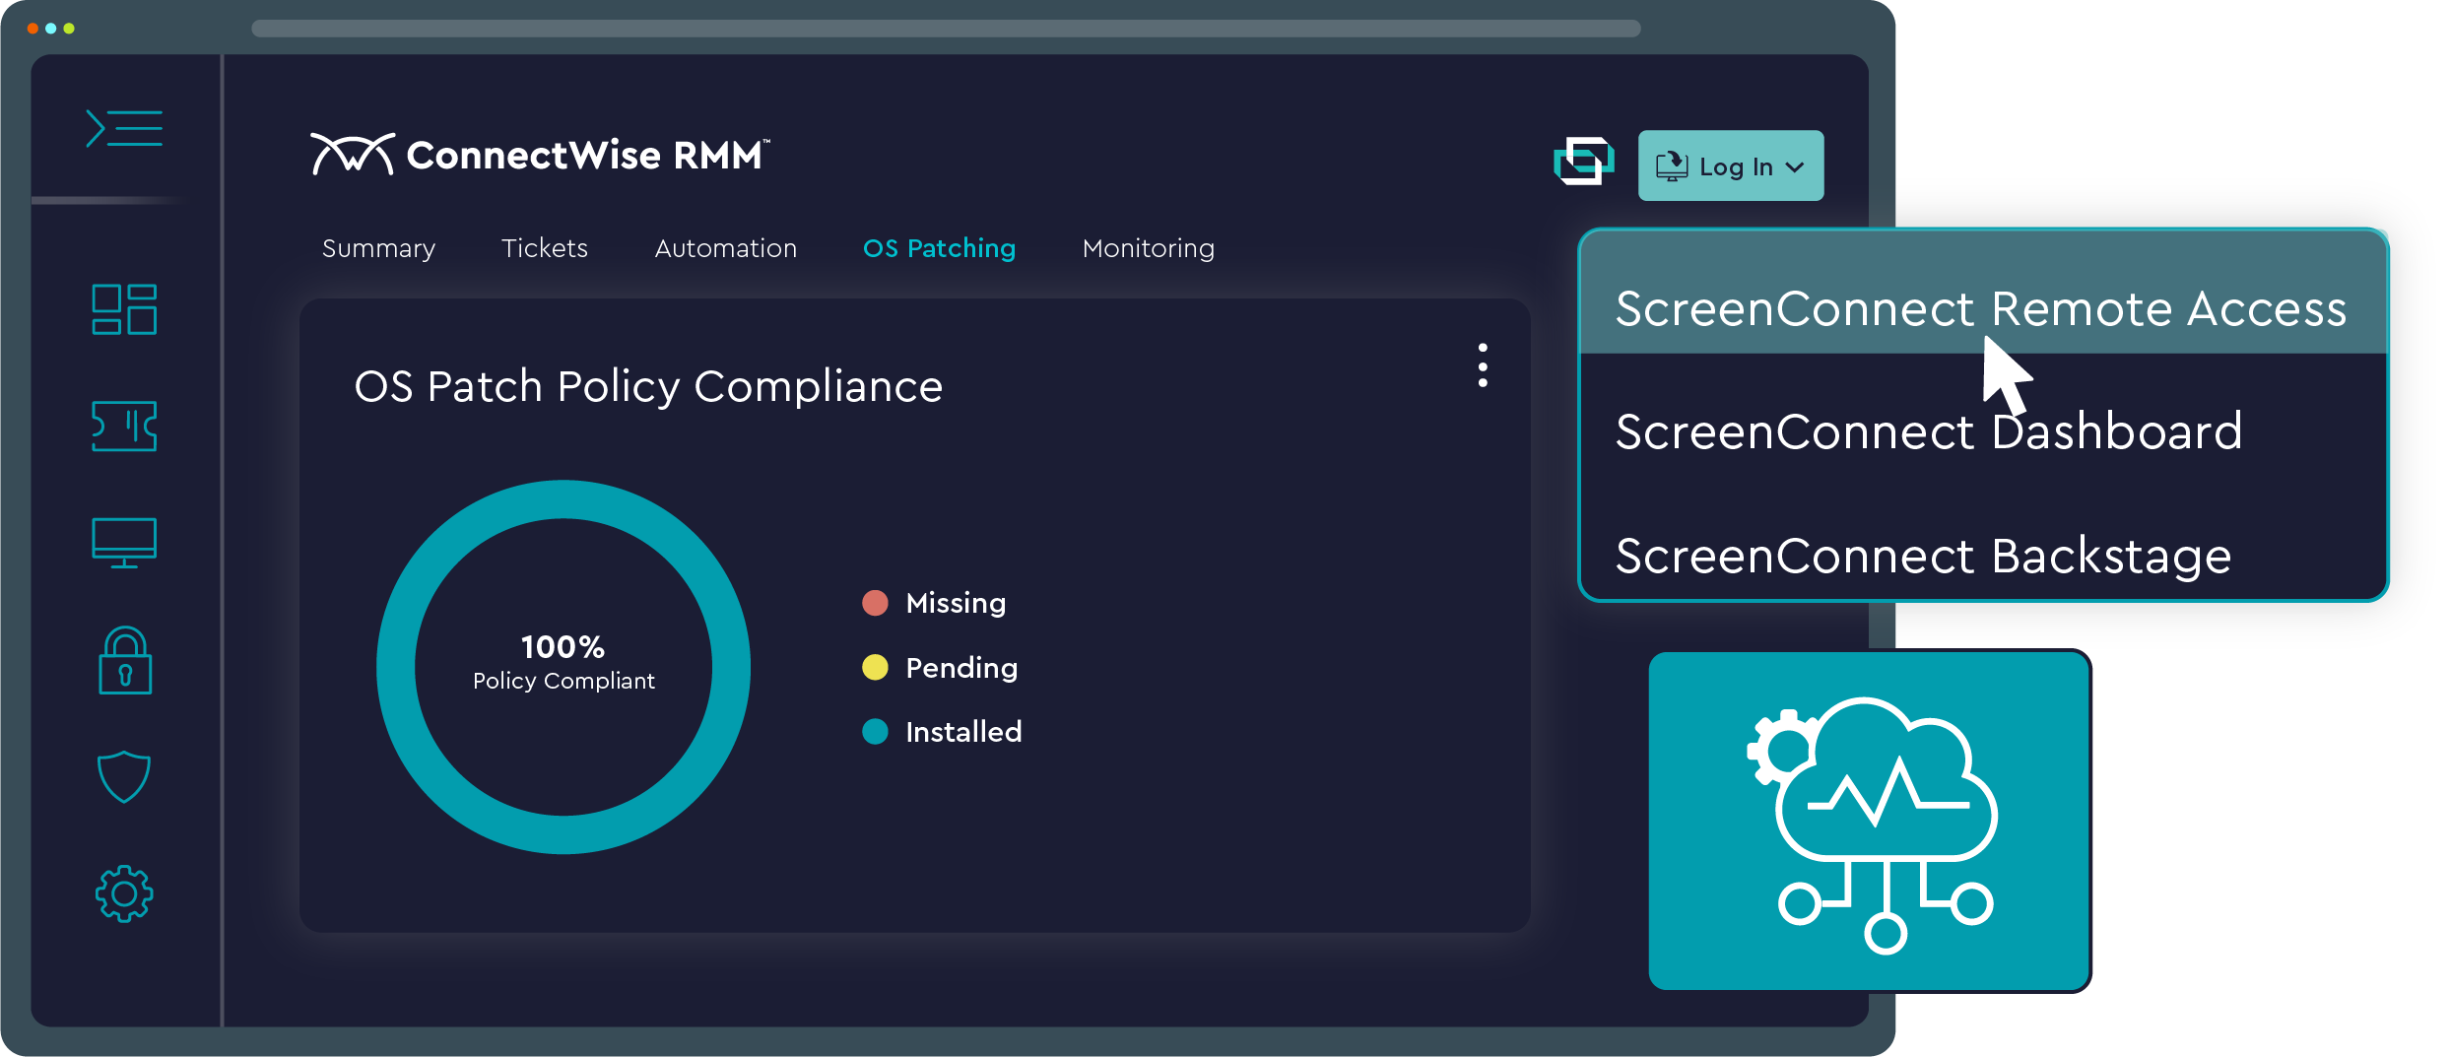This screenshot has height=1057, width=2450.
Task: Open the settings gear sidebar icon
Action: [x=124, y=893]
